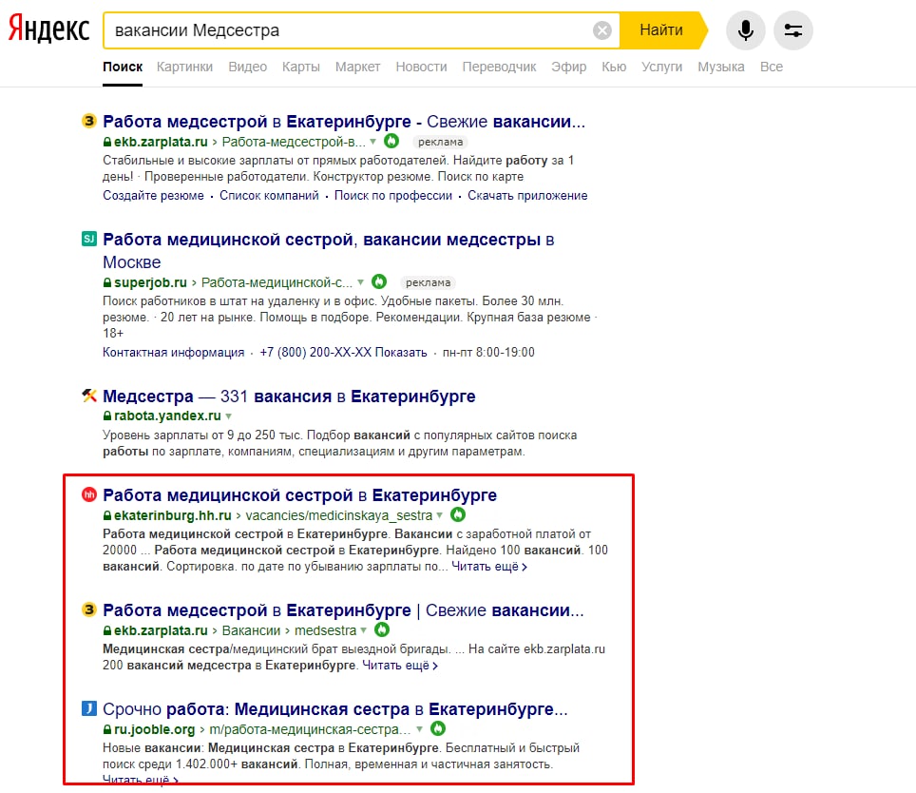The image size is (916, 793).
Task: Open the Музыка tab
Action: coord(721,67)
